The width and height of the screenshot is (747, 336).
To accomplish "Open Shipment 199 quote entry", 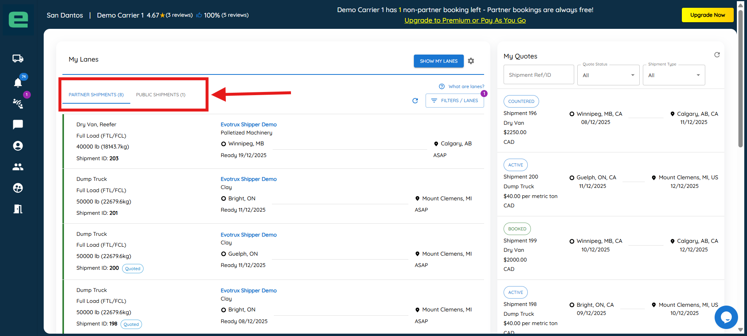I will point(611,248).
